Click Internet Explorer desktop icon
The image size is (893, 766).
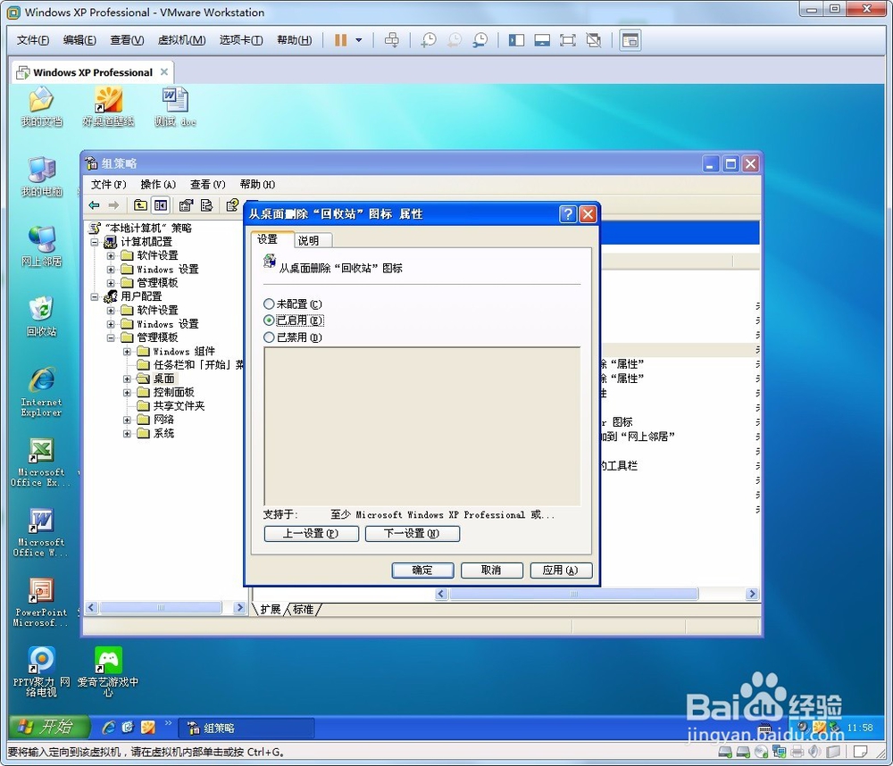coord(42,392)
